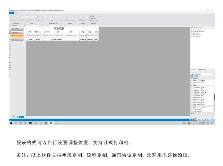The height and width of the screenshot is (166, 223).
Task: Select Parameters in the Data tree
Action: [x=197, y=35]
